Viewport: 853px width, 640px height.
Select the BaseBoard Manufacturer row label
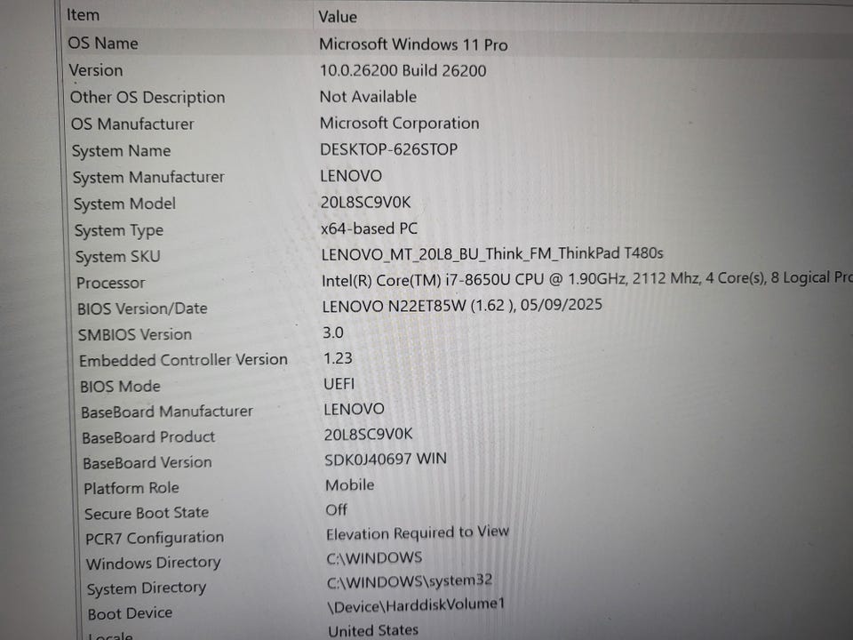(x=167, y=412)
